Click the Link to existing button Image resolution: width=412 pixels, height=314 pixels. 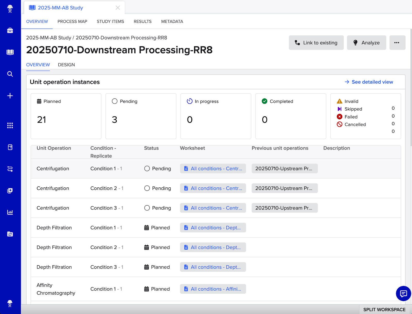pos(316,43)
